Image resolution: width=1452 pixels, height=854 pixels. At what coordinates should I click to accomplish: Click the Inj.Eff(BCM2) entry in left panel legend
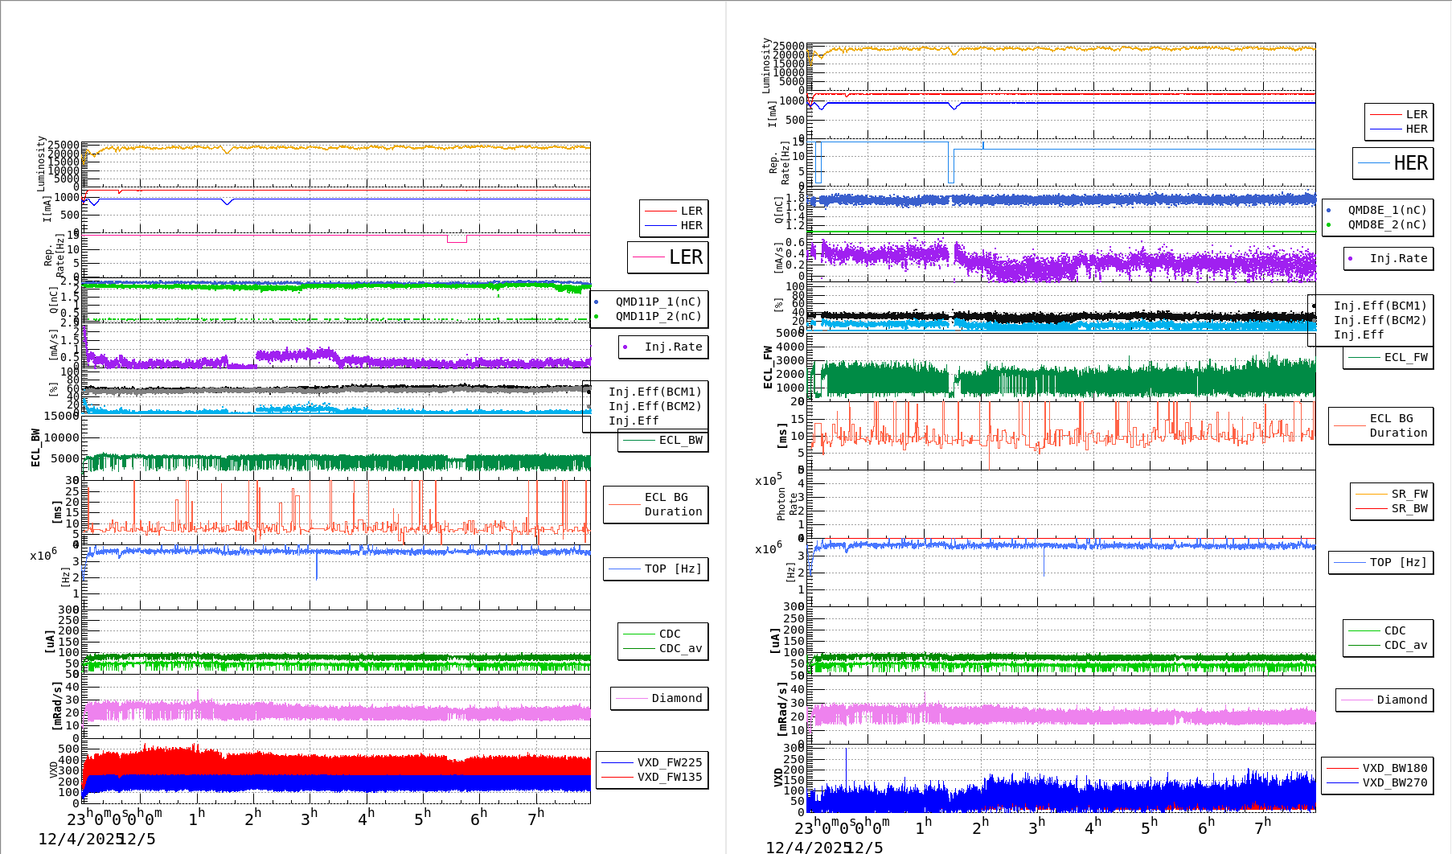[654, 406]
